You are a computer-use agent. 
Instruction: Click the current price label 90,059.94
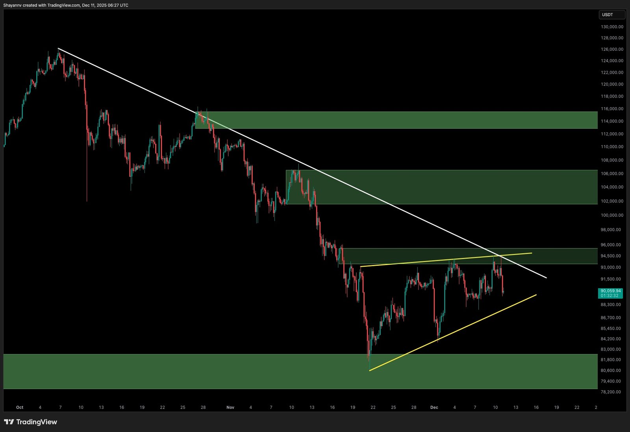[x=611, y=291]
